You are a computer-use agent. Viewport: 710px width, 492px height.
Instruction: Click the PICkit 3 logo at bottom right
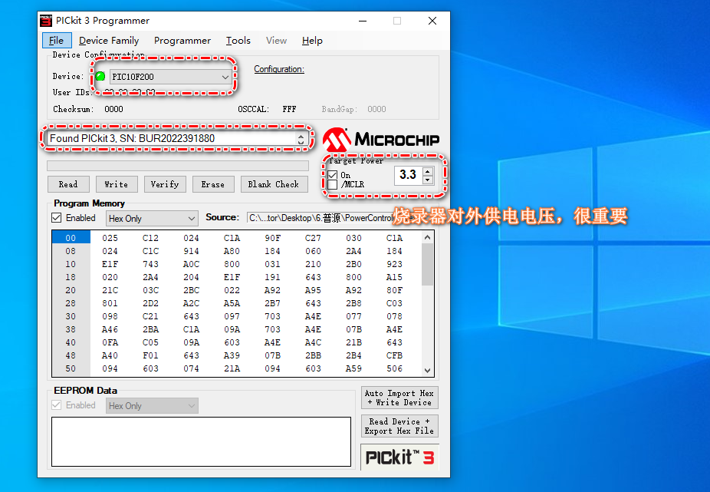tap(399, 457)
